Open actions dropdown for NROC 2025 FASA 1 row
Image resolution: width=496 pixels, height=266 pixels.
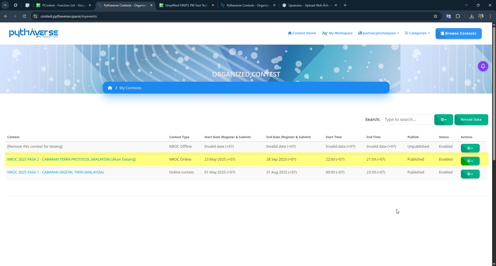tap(470, 174)
